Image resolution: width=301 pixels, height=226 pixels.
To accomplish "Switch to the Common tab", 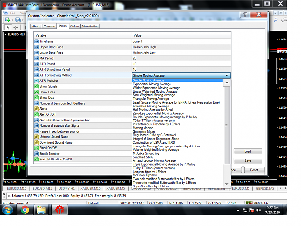I will coord(49,27).
